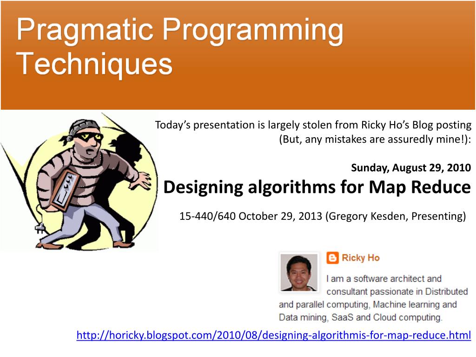Screen dimensions: 476x357
Task: Click the burglar clipart image
Action: (x=79, y=182)
